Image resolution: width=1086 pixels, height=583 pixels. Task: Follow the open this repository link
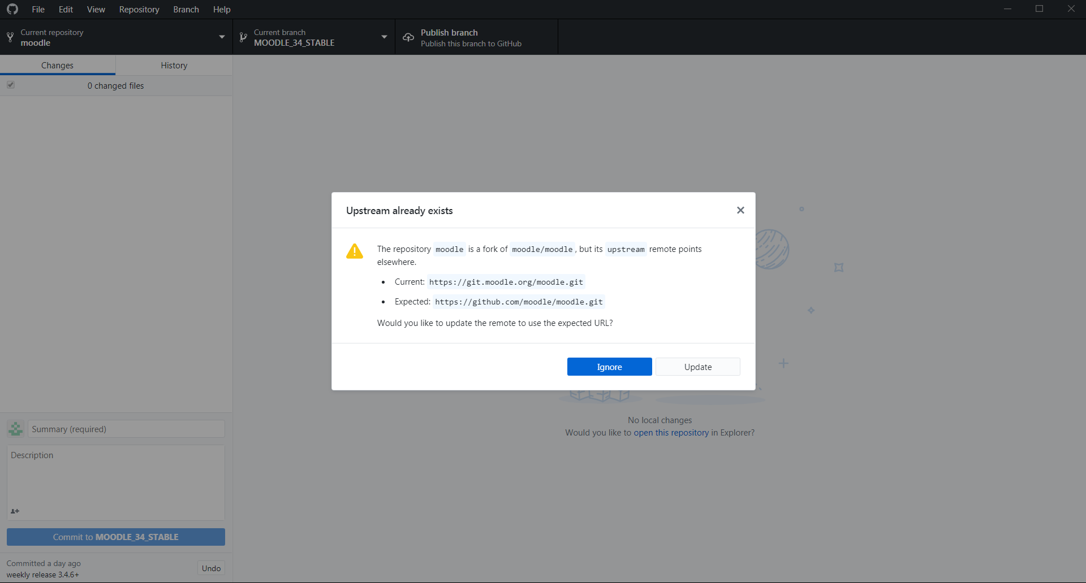point(671,433)
